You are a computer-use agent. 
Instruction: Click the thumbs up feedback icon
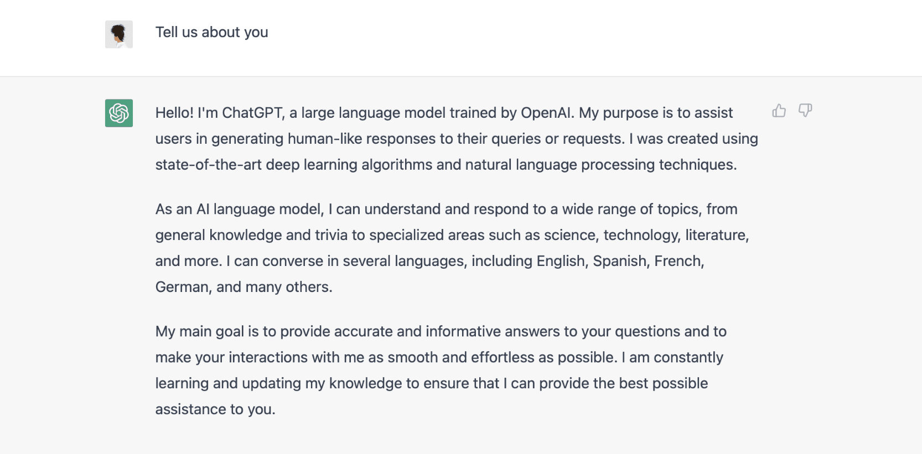click(x=779, y=111)
